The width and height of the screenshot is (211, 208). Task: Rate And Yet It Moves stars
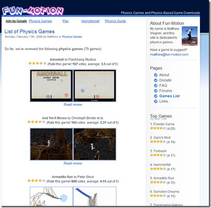[x=37, y=122]
